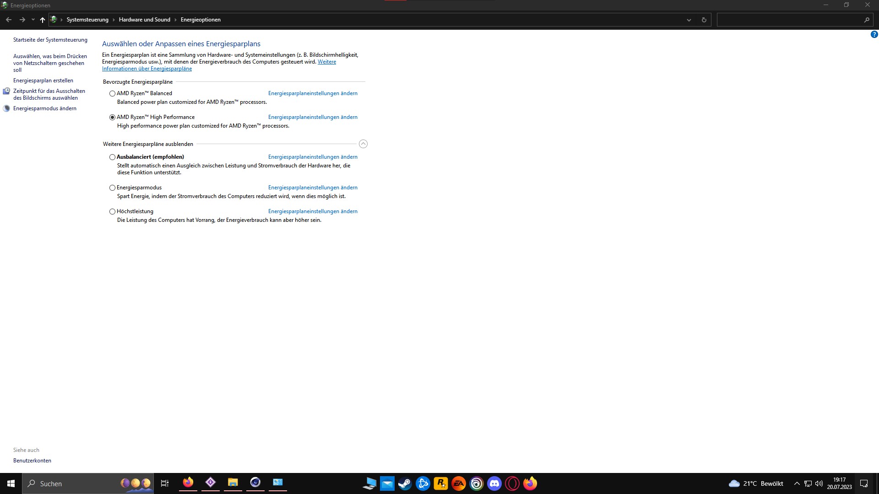This screenshot has height=494, width=879.
Task: Select the Höchstleistung power plan
Action: point(112,211)
